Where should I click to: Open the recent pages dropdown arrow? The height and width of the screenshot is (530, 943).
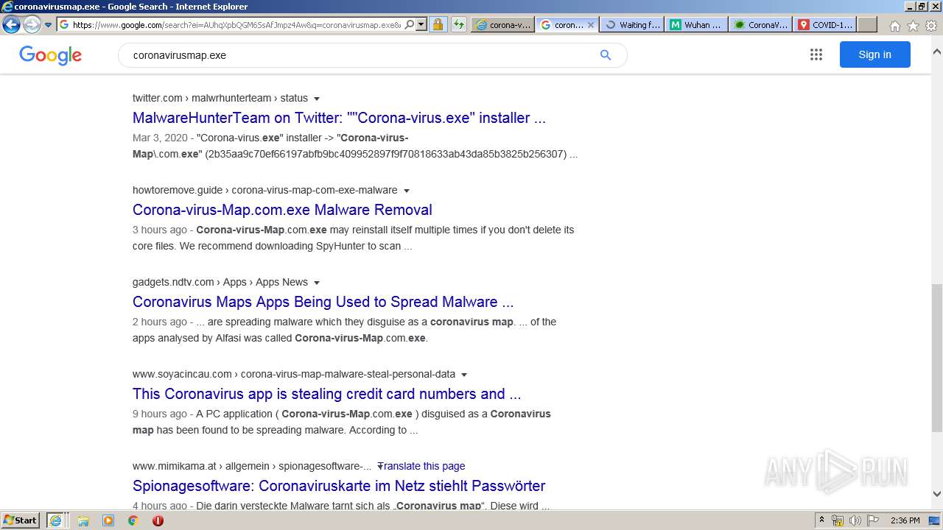(49, 25)
